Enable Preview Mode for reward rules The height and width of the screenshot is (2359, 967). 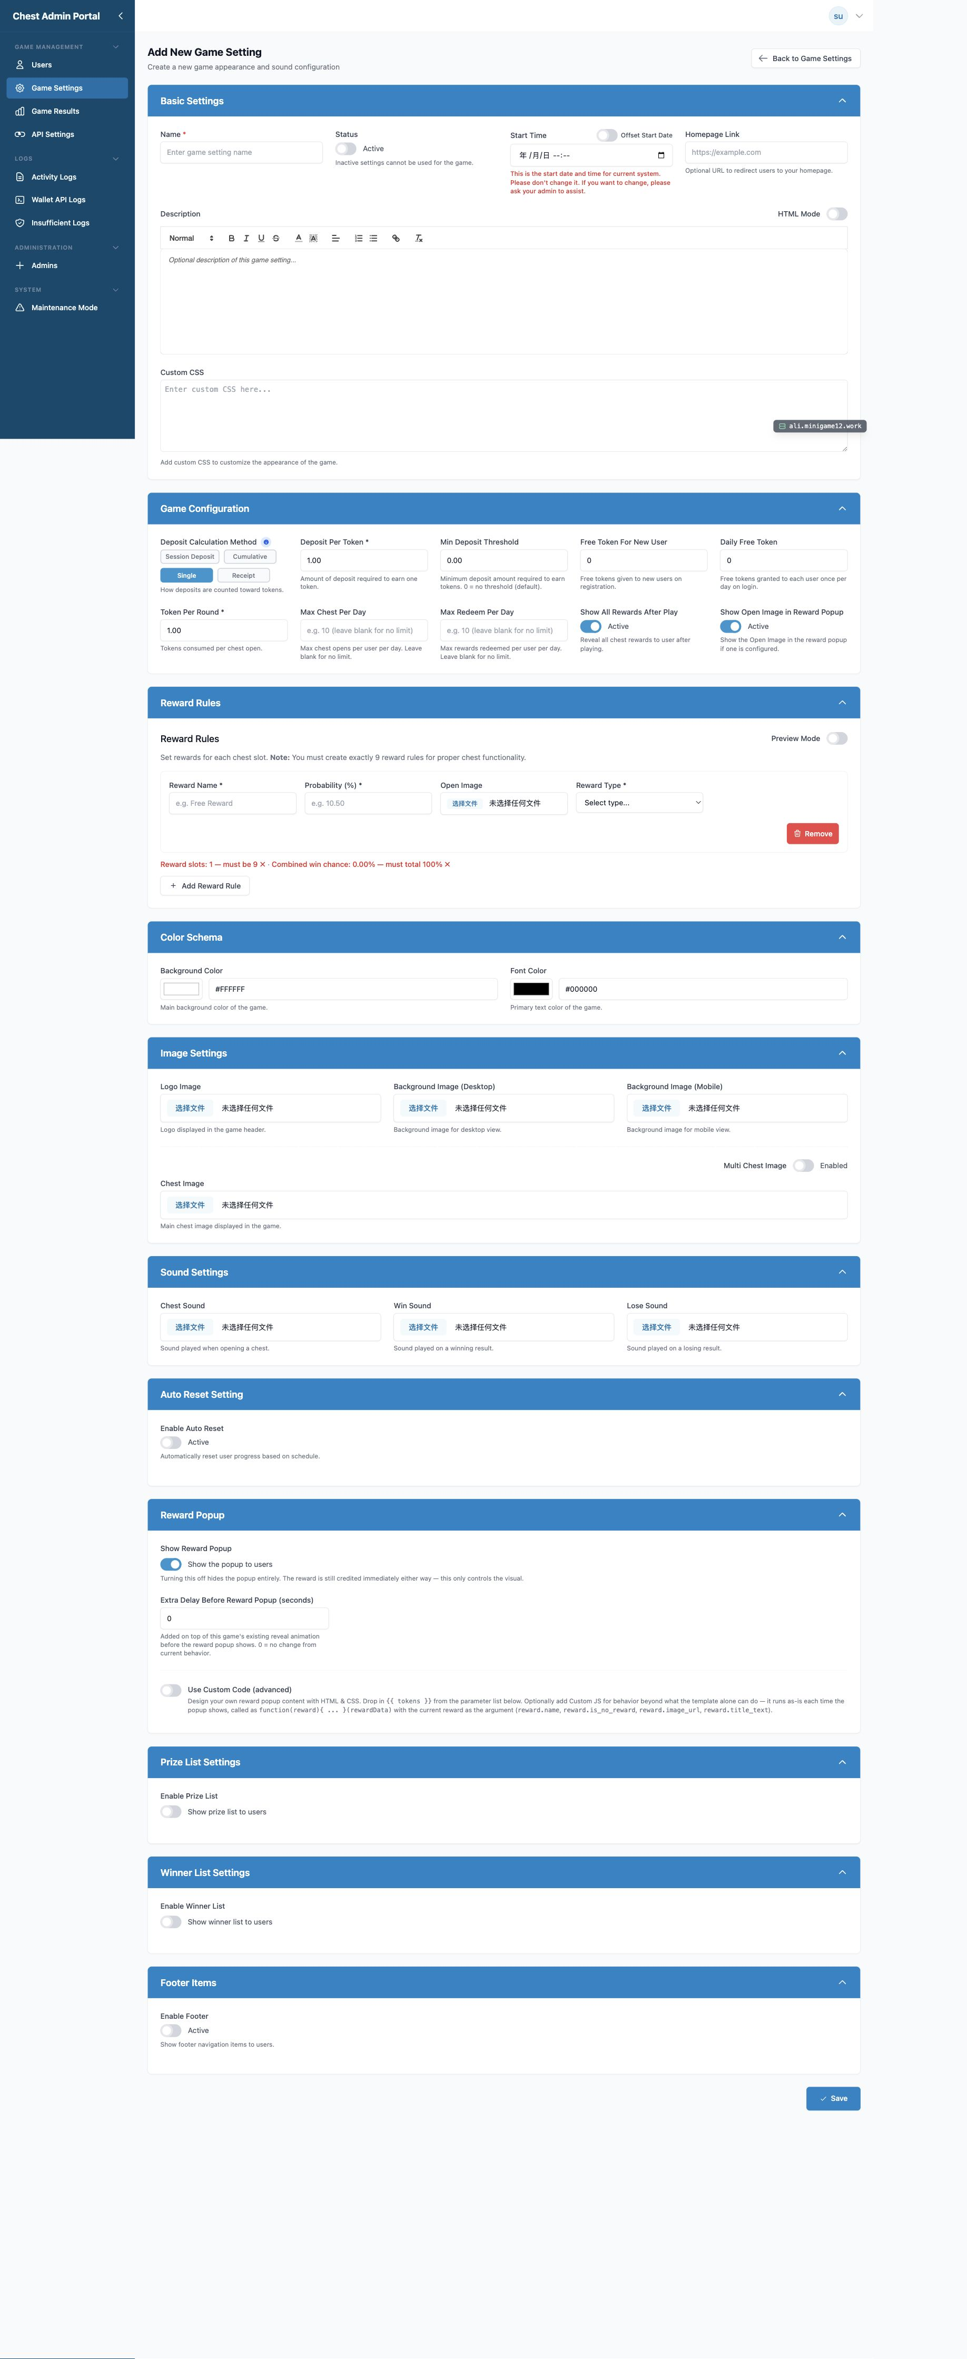(x=837, y=738)
